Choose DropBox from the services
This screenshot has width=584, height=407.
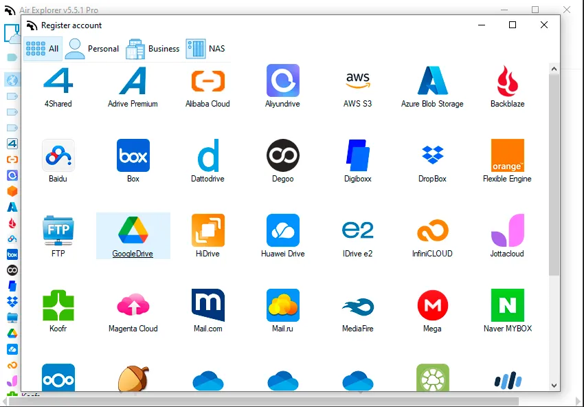(432, 155)
